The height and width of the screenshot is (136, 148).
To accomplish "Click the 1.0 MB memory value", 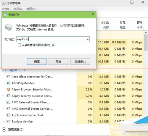I will 104,89.
